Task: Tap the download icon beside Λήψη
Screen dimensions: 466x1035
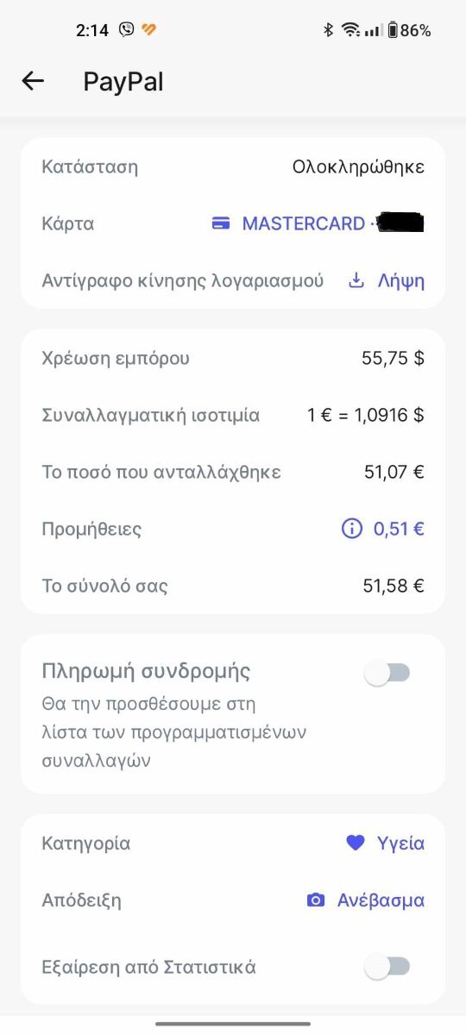Action: 356,280
